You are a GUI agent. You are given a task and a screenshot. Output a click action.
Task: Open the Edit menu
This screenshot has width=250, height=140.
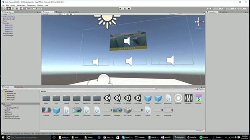coord(7,5)
